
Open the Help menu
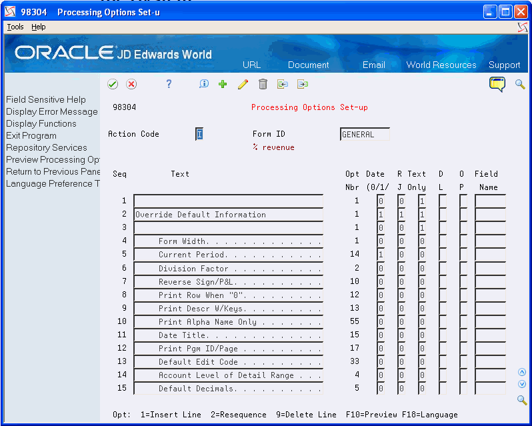39,27
